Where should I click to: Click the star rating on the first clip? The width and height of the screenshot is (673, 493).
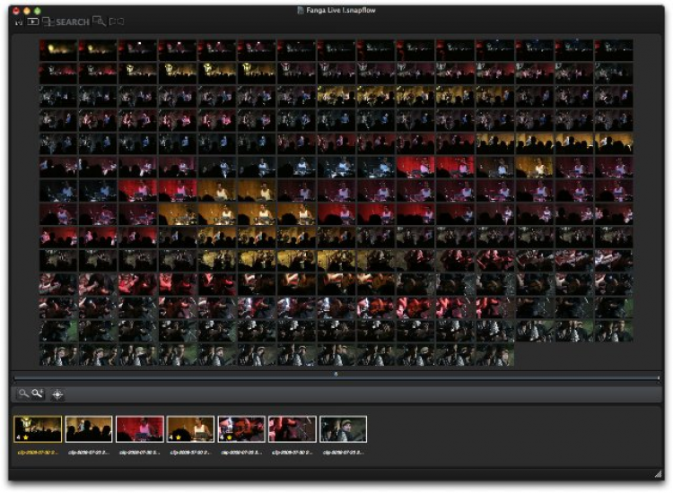click(x=26, y=437)
